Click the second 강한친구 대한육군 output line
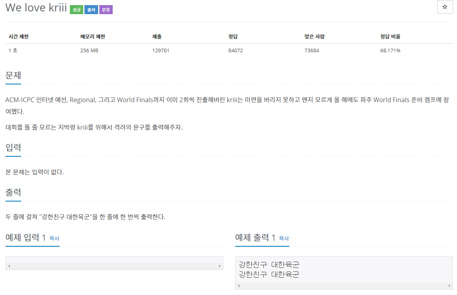 (269, 275)
